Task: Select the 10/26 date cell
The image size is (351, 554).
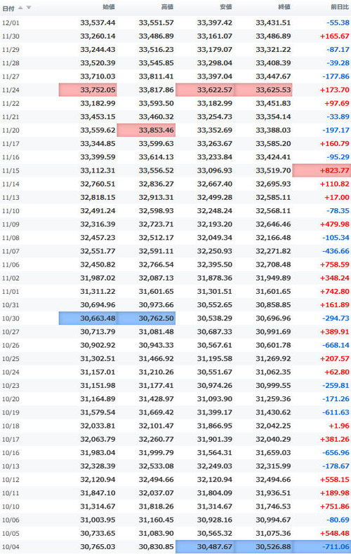Action: pos(11,345)
